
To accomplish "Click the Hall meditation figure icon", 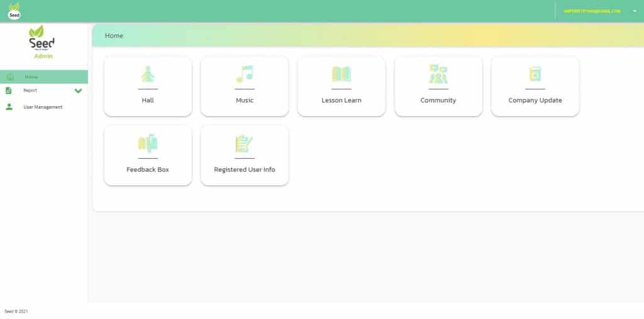I will [148, 74].
